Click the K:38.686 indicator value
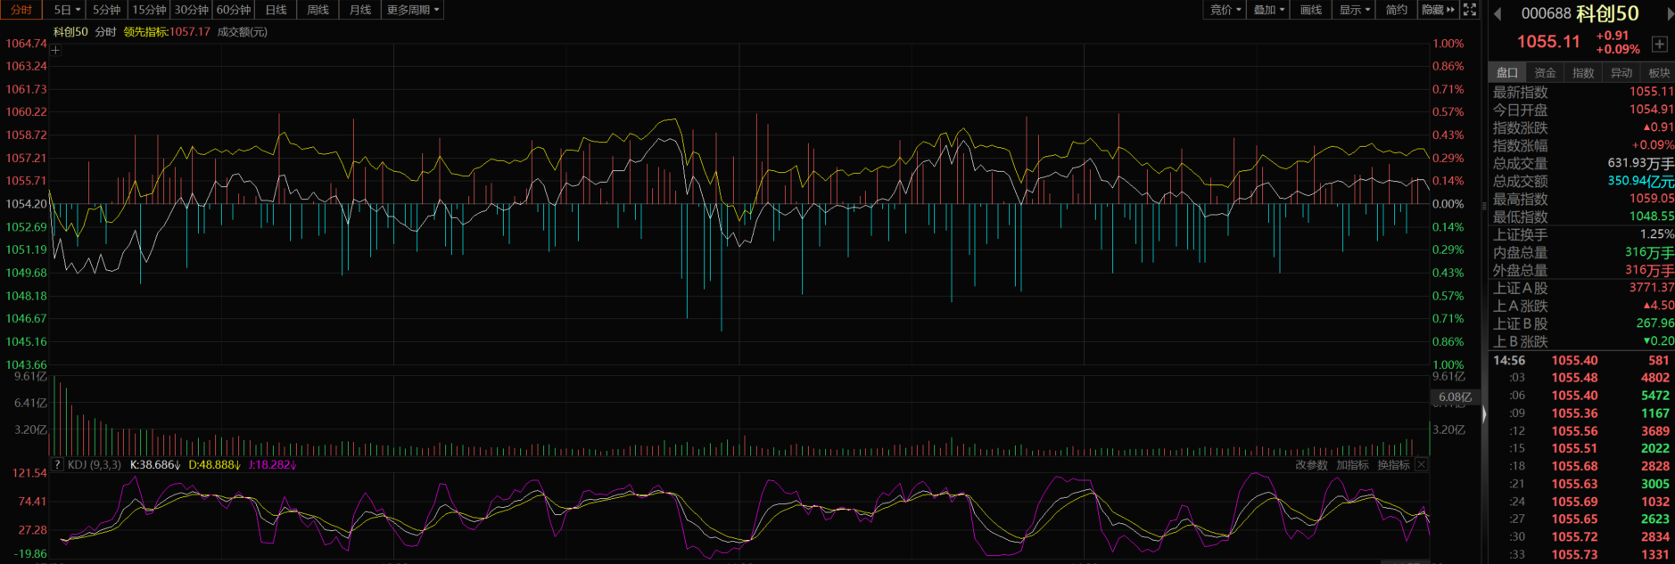The width and height of the screenshot is (1675, 564). pos(155,465)
